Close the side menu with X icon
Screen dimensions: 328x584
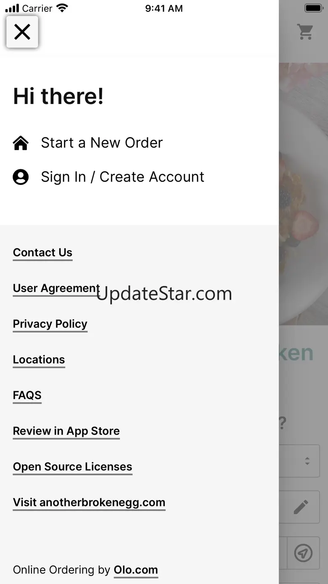tap(22, 32)
